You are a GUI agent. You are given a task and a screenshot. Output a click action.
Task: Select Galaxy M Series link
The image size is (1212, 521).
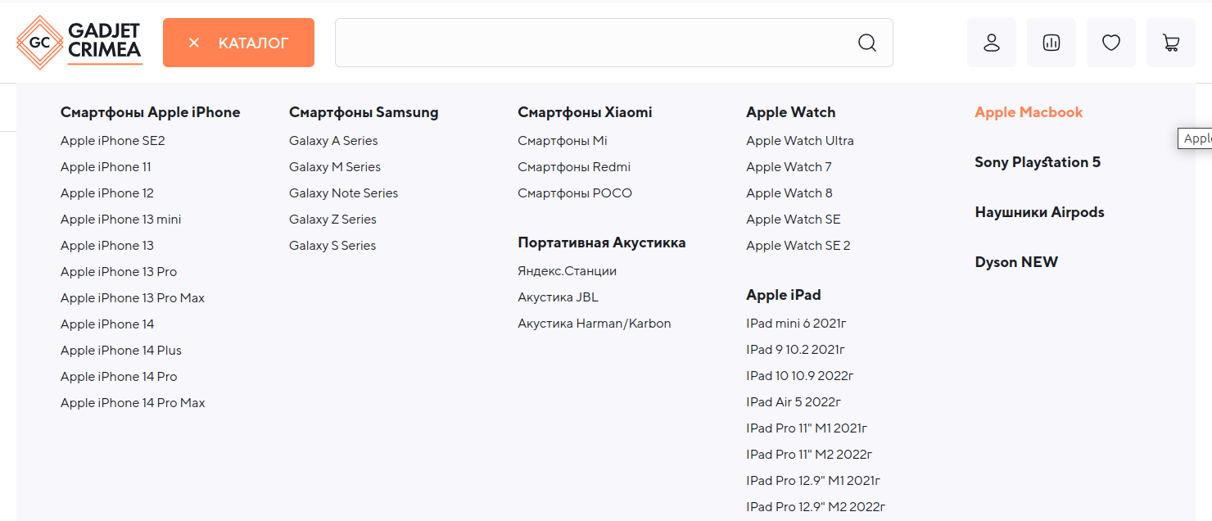pos(335,167)
